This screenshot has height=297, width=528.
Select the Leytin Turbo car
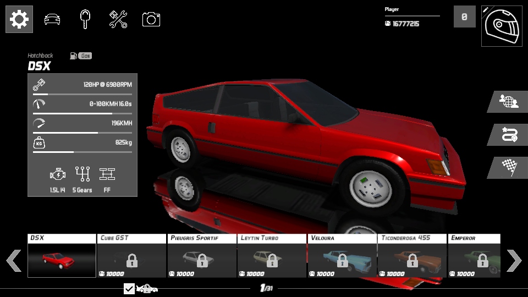[x=272, y=256]
